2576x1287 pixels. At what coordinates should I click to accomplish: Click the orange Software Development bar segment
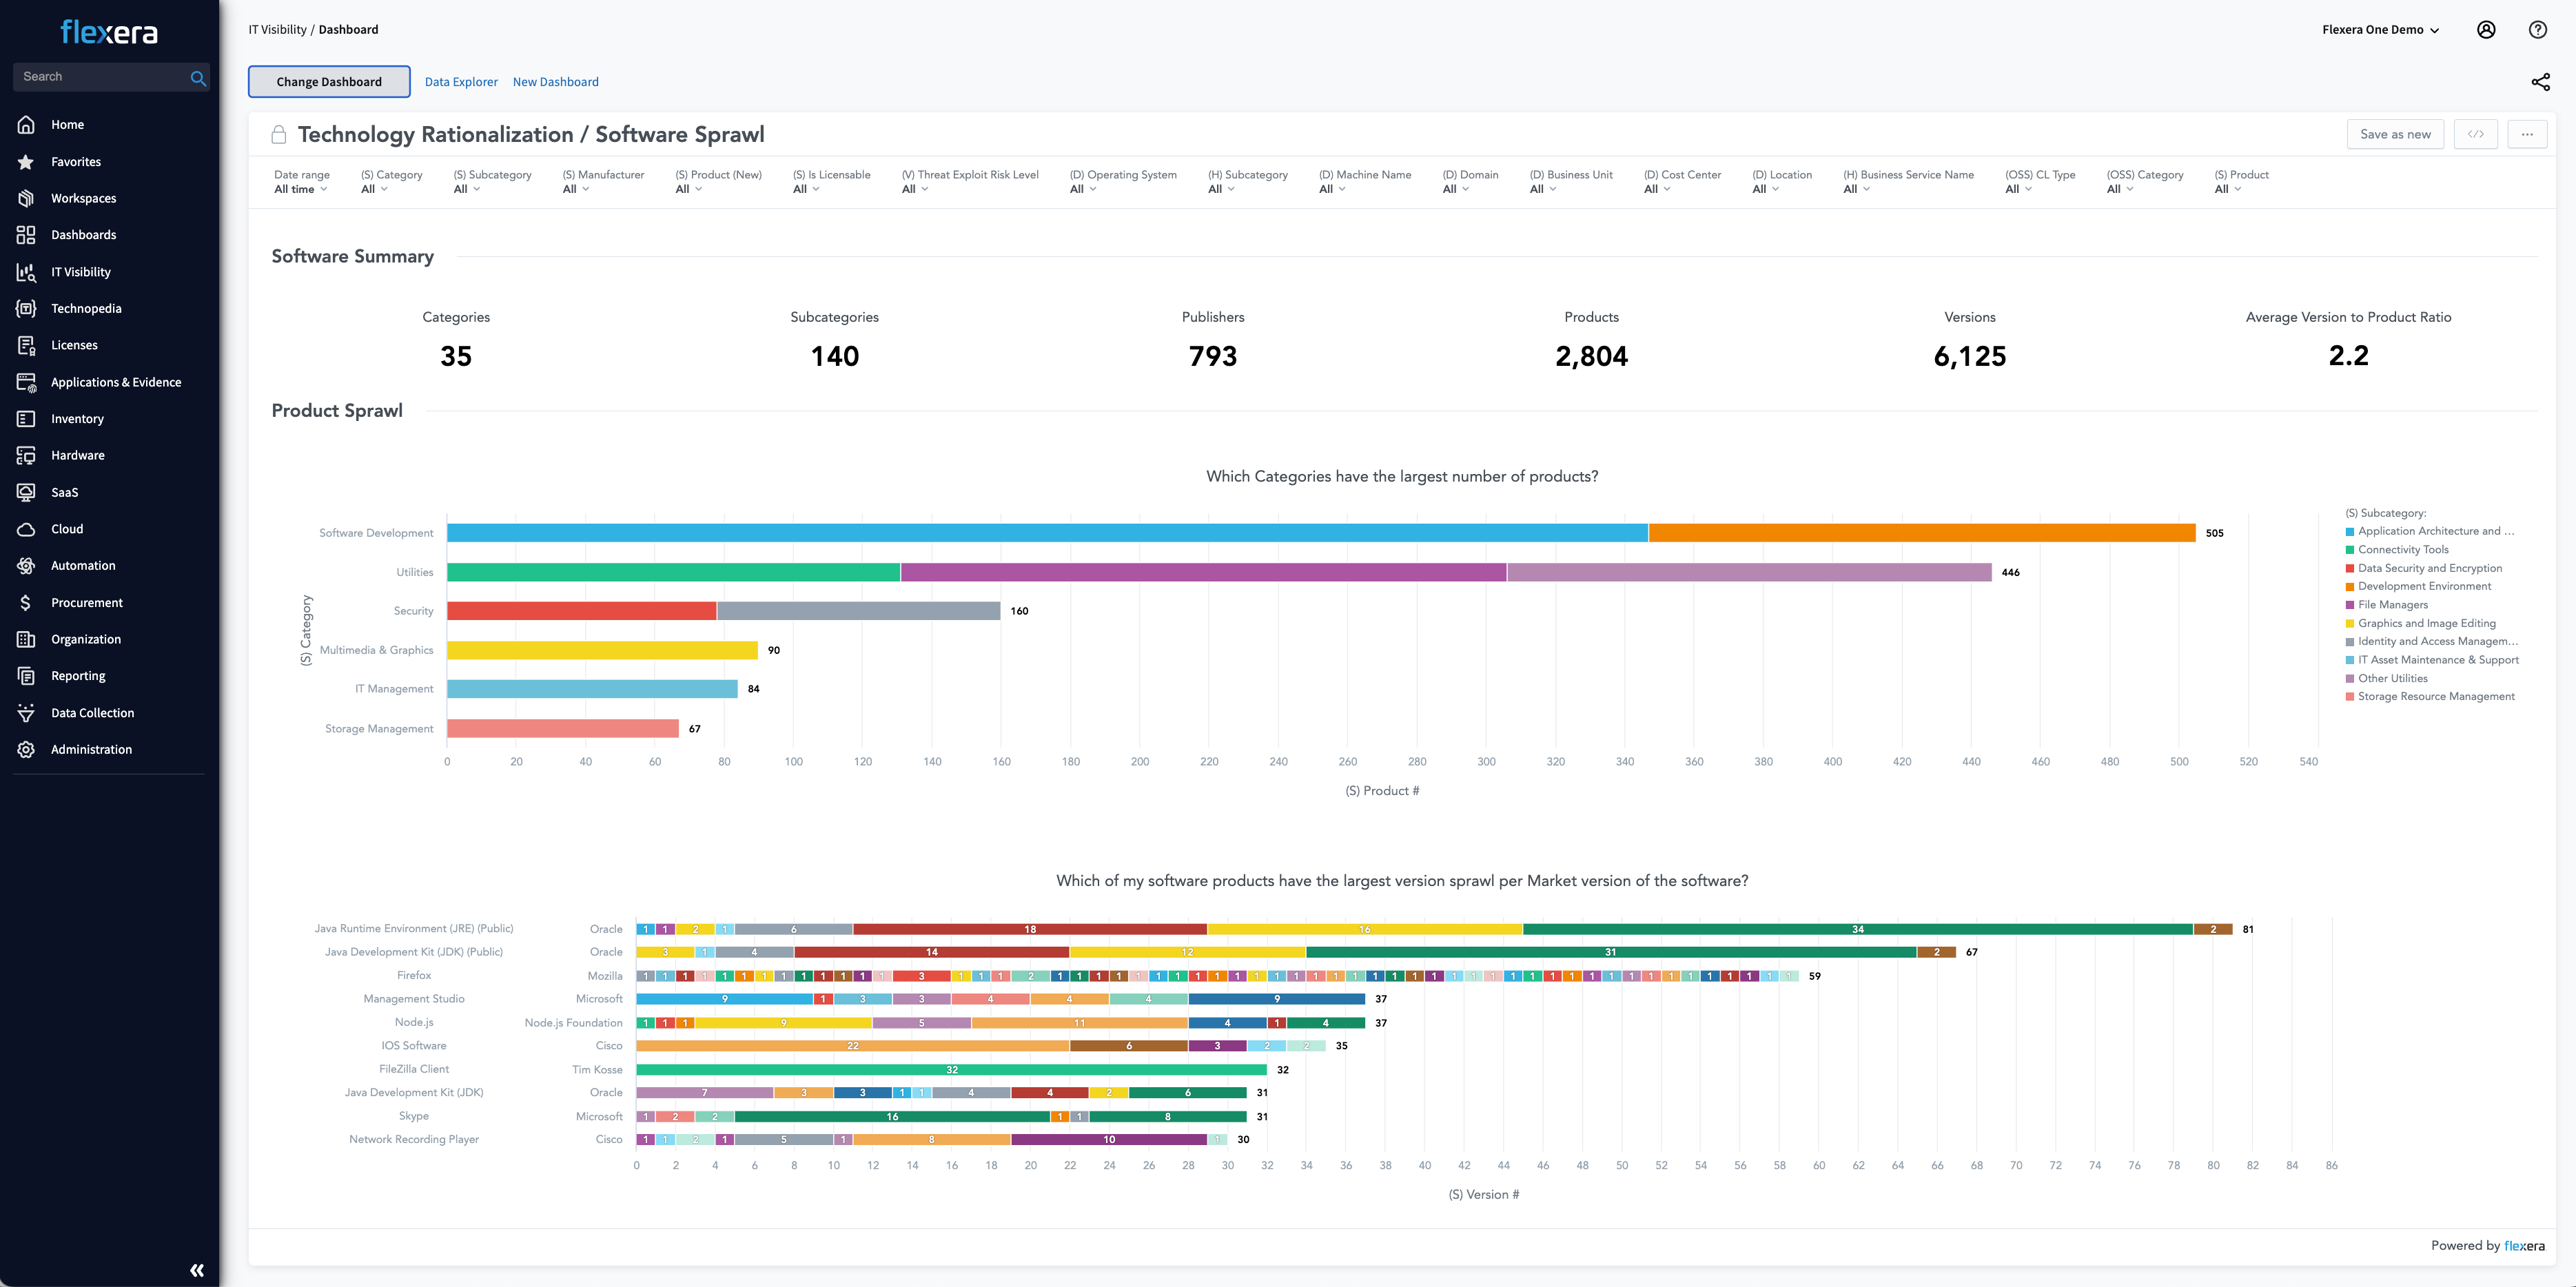click(1921, 533)
